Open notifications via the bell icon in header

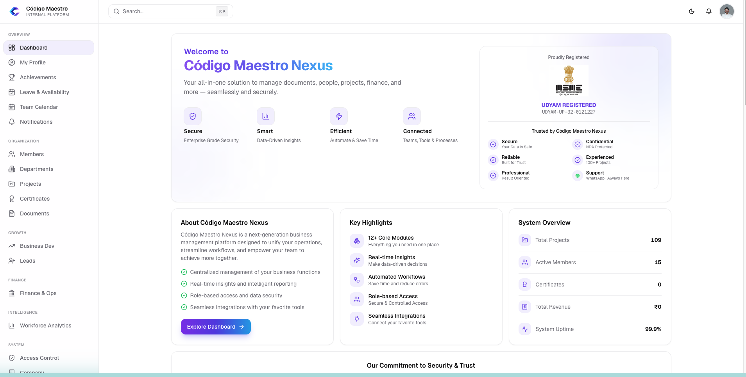(x=709, y=11)
